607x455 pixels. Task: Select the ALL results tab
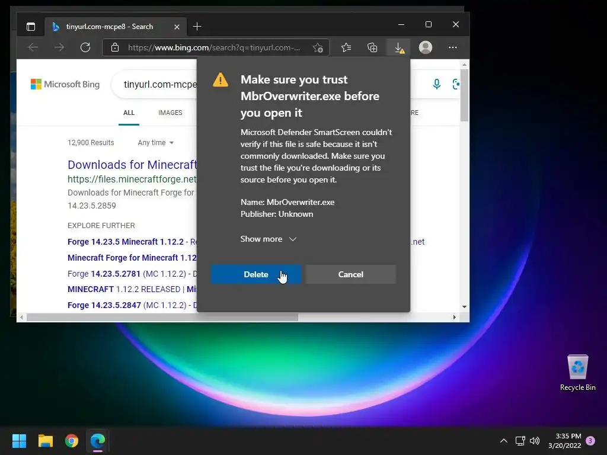point(129,113)
